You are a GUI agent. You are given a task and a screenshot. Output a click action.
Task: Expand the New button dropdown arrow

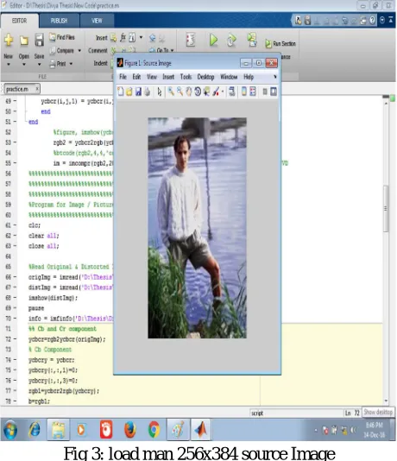[9, 64]
